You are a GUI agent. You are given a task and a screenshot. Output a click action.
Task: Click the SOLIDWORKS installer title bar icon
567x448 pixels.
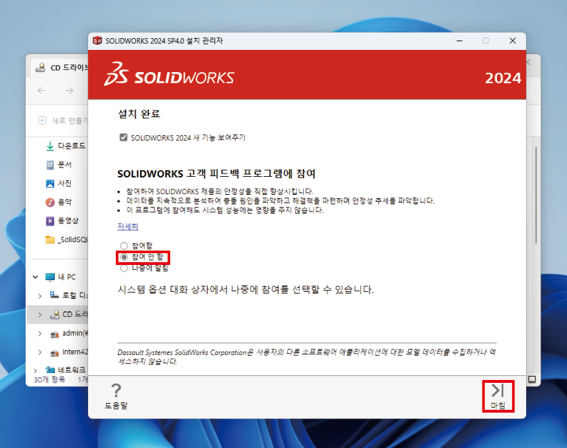coord(97,40)
